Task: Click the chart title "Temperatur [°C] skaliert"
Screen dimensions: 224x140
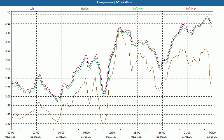Action: pos(112,2)
